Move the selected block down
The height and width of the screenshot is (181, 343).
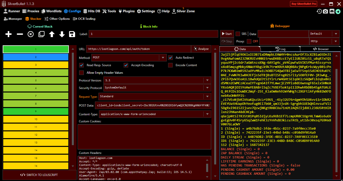[x=62, y=34]
